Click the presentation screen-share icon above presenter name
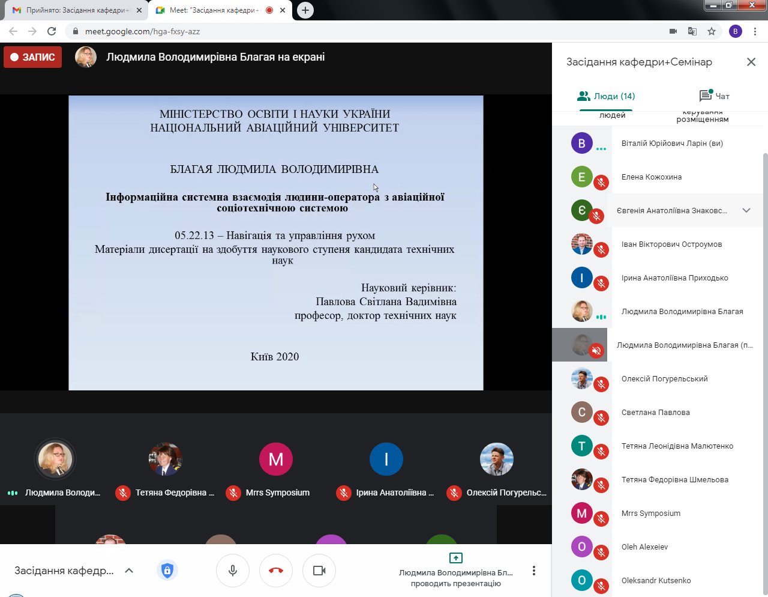 click(x=456, y=558)
